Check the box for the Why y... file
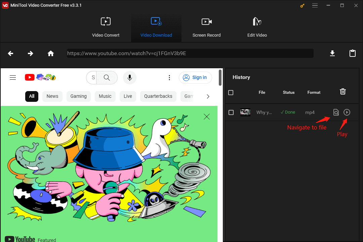This screenshot has width=363, height=242. point(231,112)
